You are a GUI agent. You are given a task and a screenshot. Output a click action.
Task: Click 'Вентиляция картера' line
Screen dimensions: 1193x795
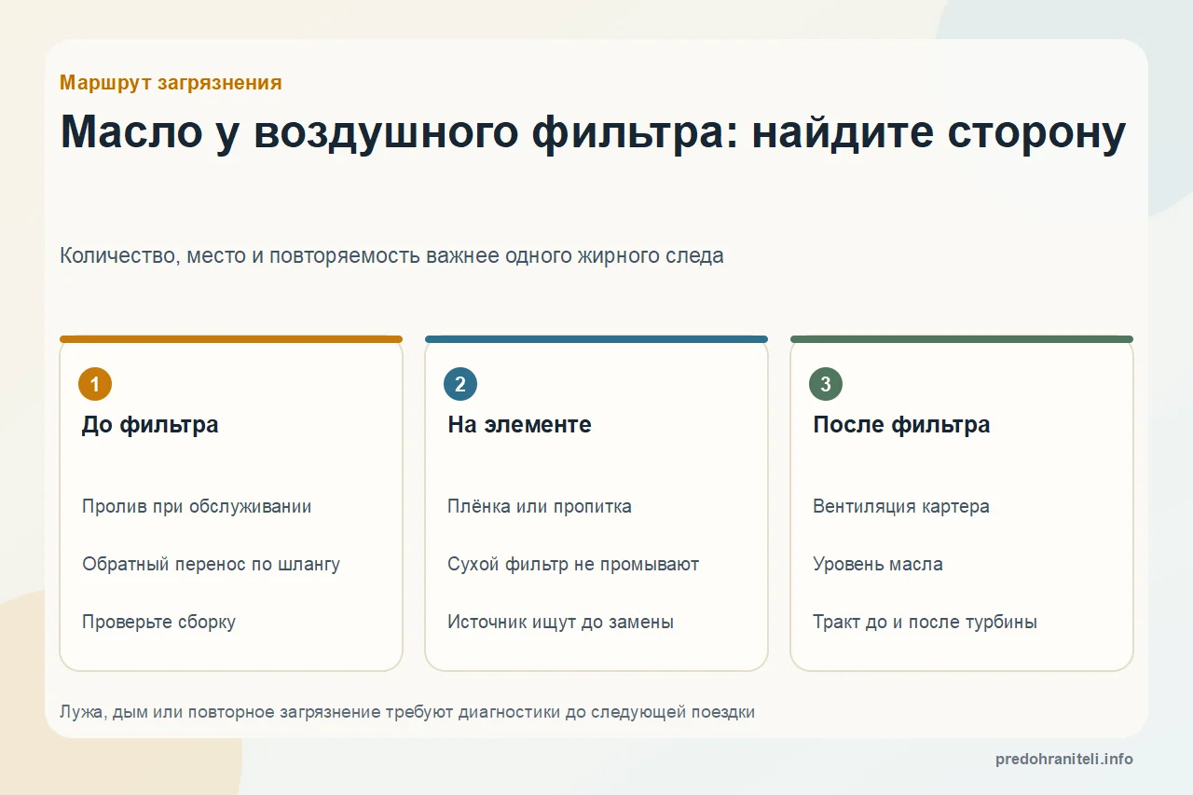901,507
